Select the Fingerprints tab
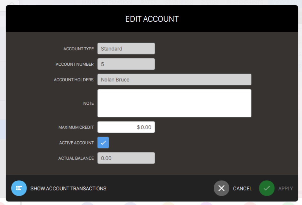Screen dimensions: 302x205 (x=245, y=3)
